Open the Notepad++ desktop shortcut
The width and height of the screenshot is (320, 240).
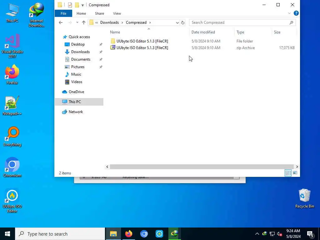pos(12,106)
